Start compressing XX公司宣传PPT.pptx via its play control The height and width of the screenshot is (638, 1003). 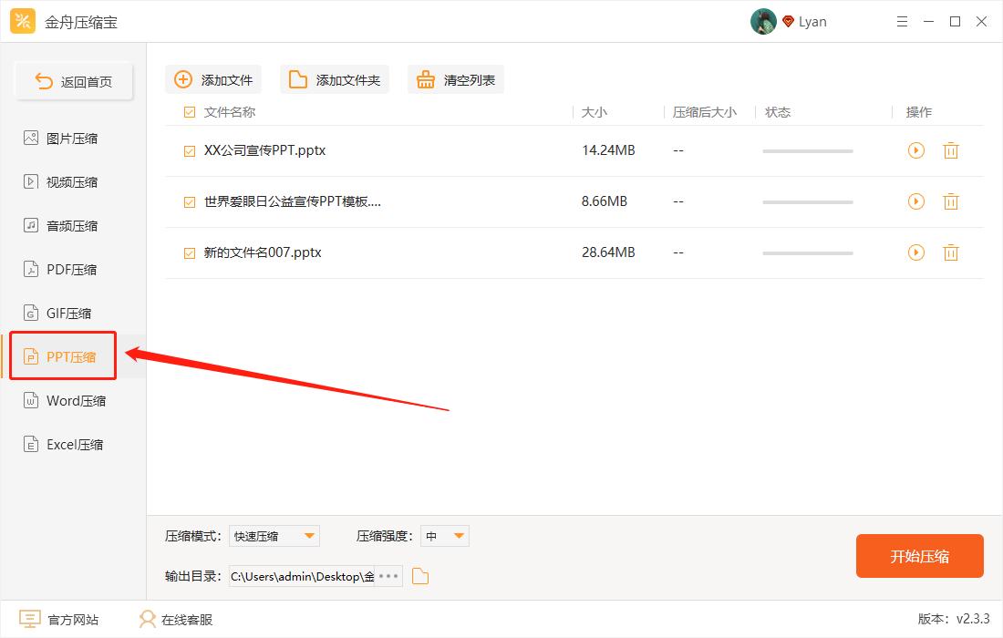tap(915, 150)
